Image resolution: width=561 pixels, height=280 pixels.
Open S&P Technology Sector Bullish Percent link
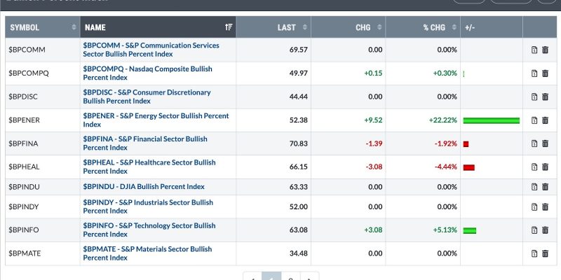click(x=149, y=230)
